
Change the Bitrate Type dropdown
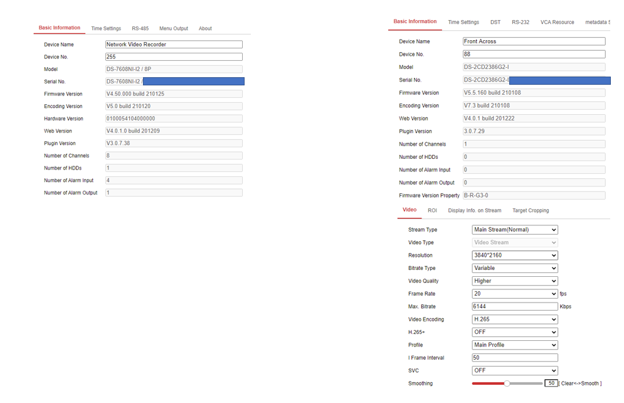[514, 268]
